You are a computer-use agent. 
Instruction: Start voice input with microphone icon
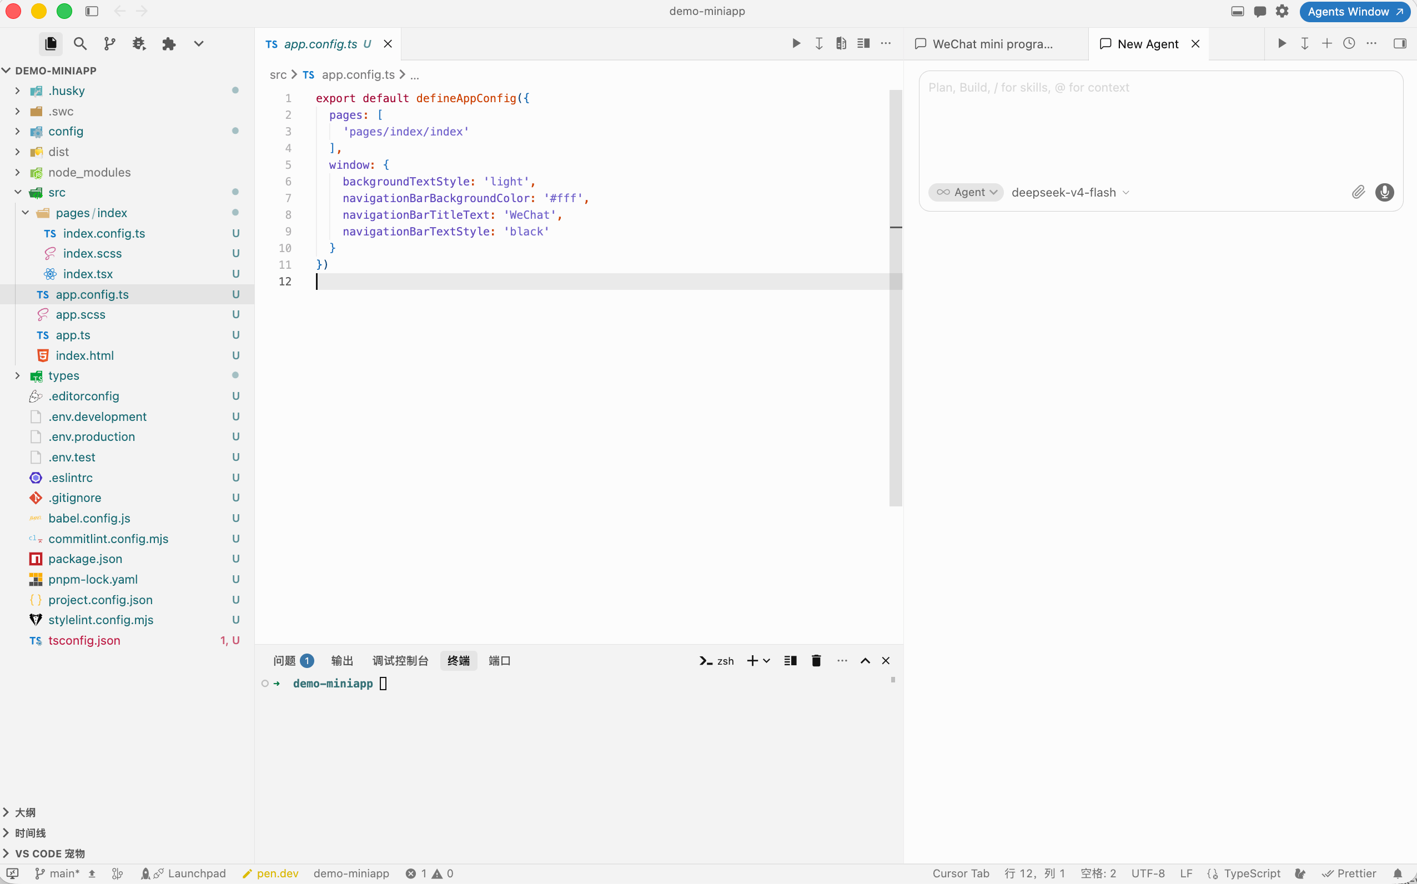1384,192
